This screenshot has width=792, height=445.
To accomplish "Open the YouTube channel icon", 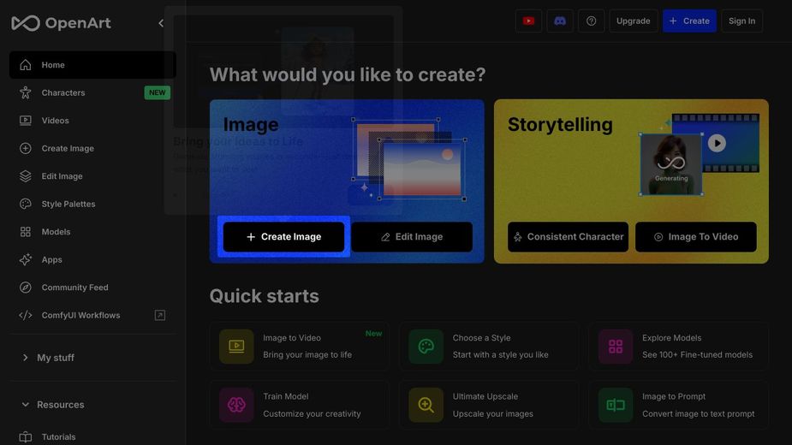I will (x=528, y=21).
